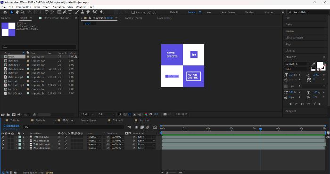Open track matte dropdown for Phải trên.mp4 layer
Image resolution: width=330 pixels, height=174 pixels.
[117, 141]
